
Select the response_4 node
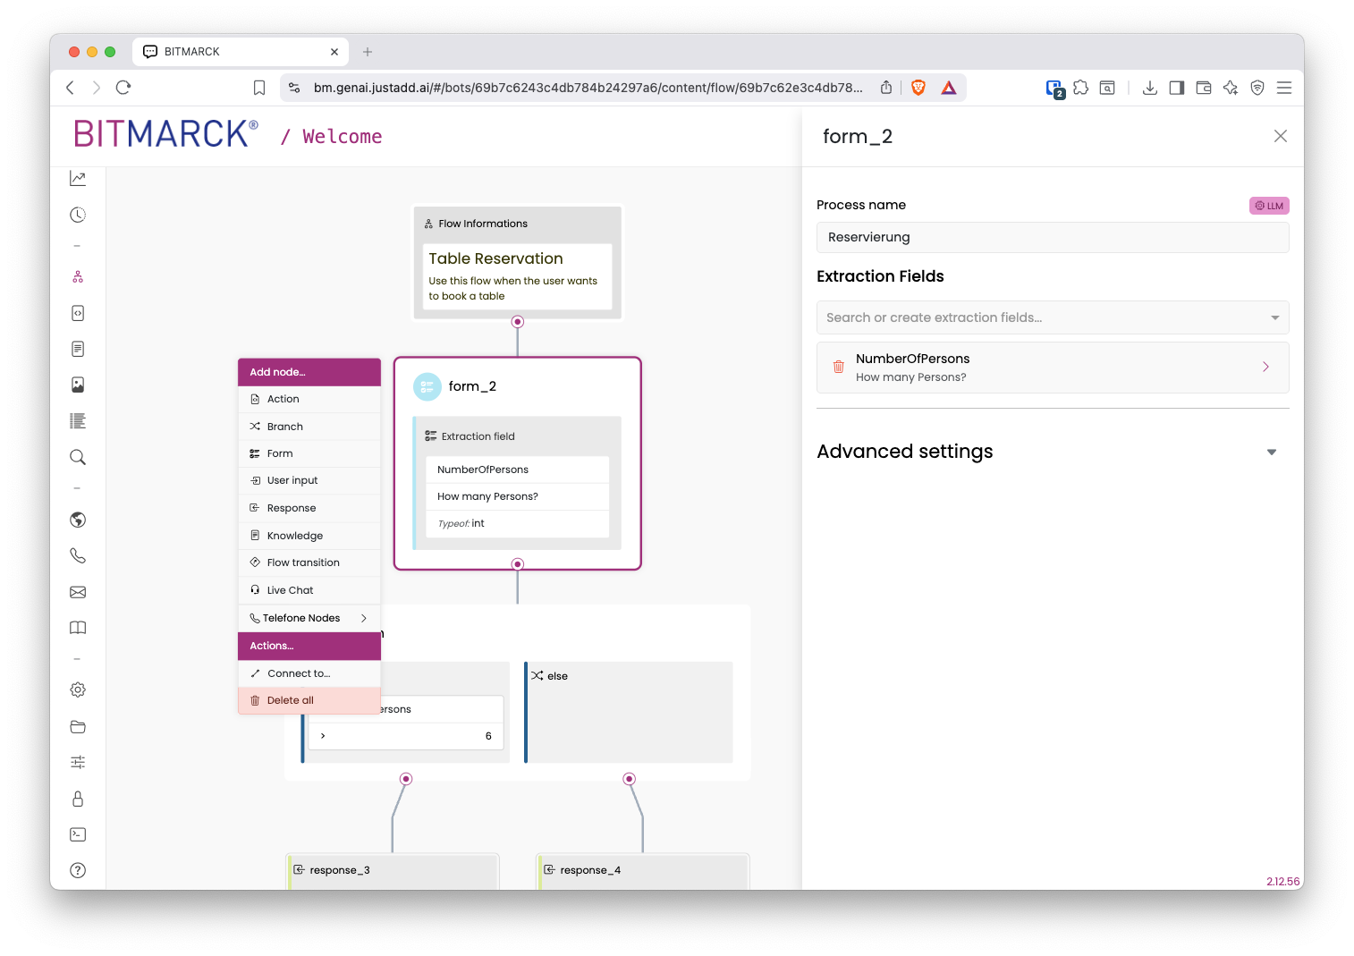(643, 871)
